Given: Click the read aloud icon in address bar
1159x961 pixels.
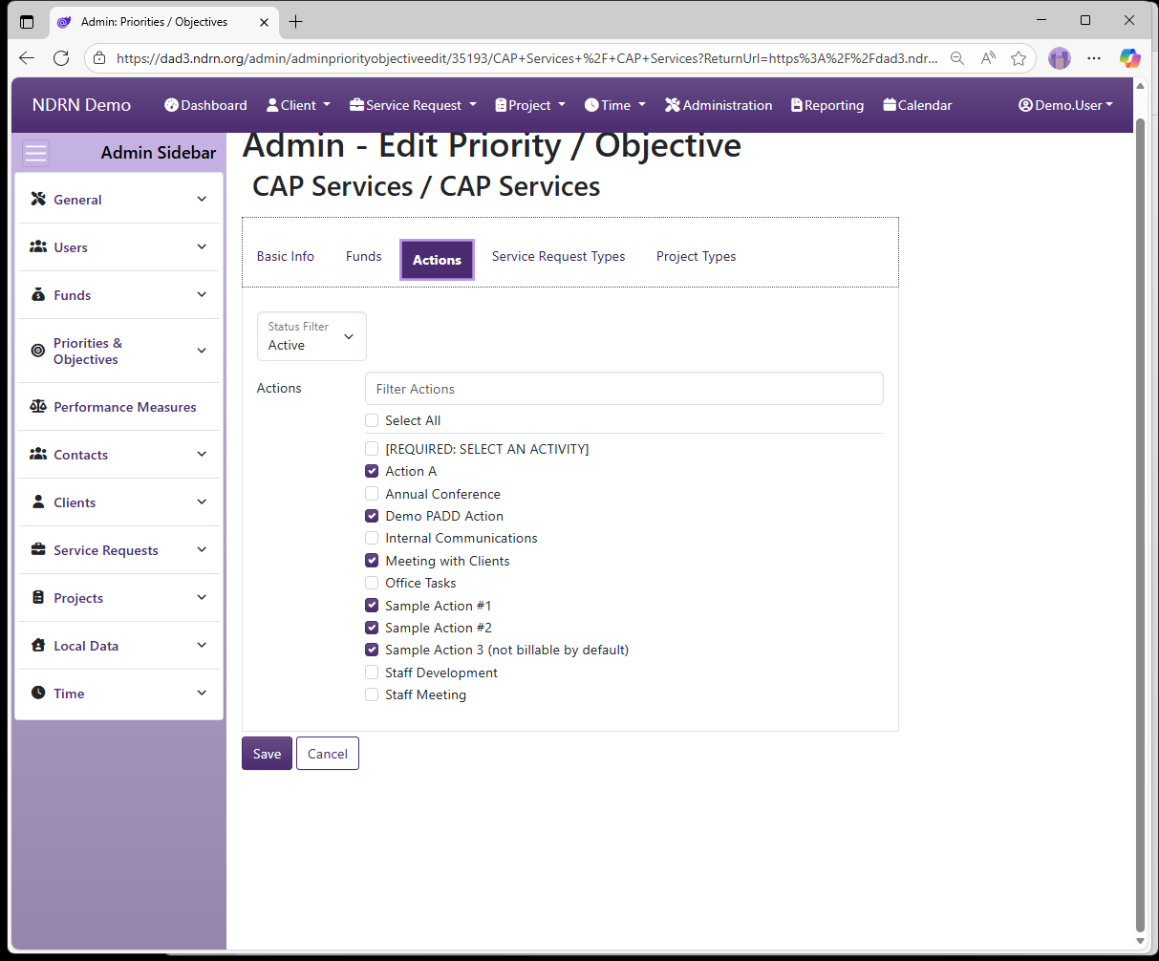Looking at the screenshot, I should [x=988, y=58].
